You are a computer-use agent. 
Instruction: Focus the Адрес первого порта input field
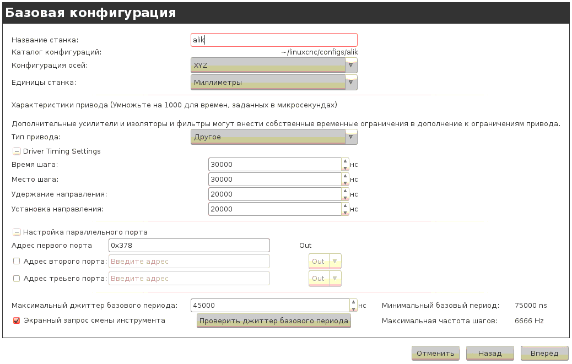pos(189,245)
